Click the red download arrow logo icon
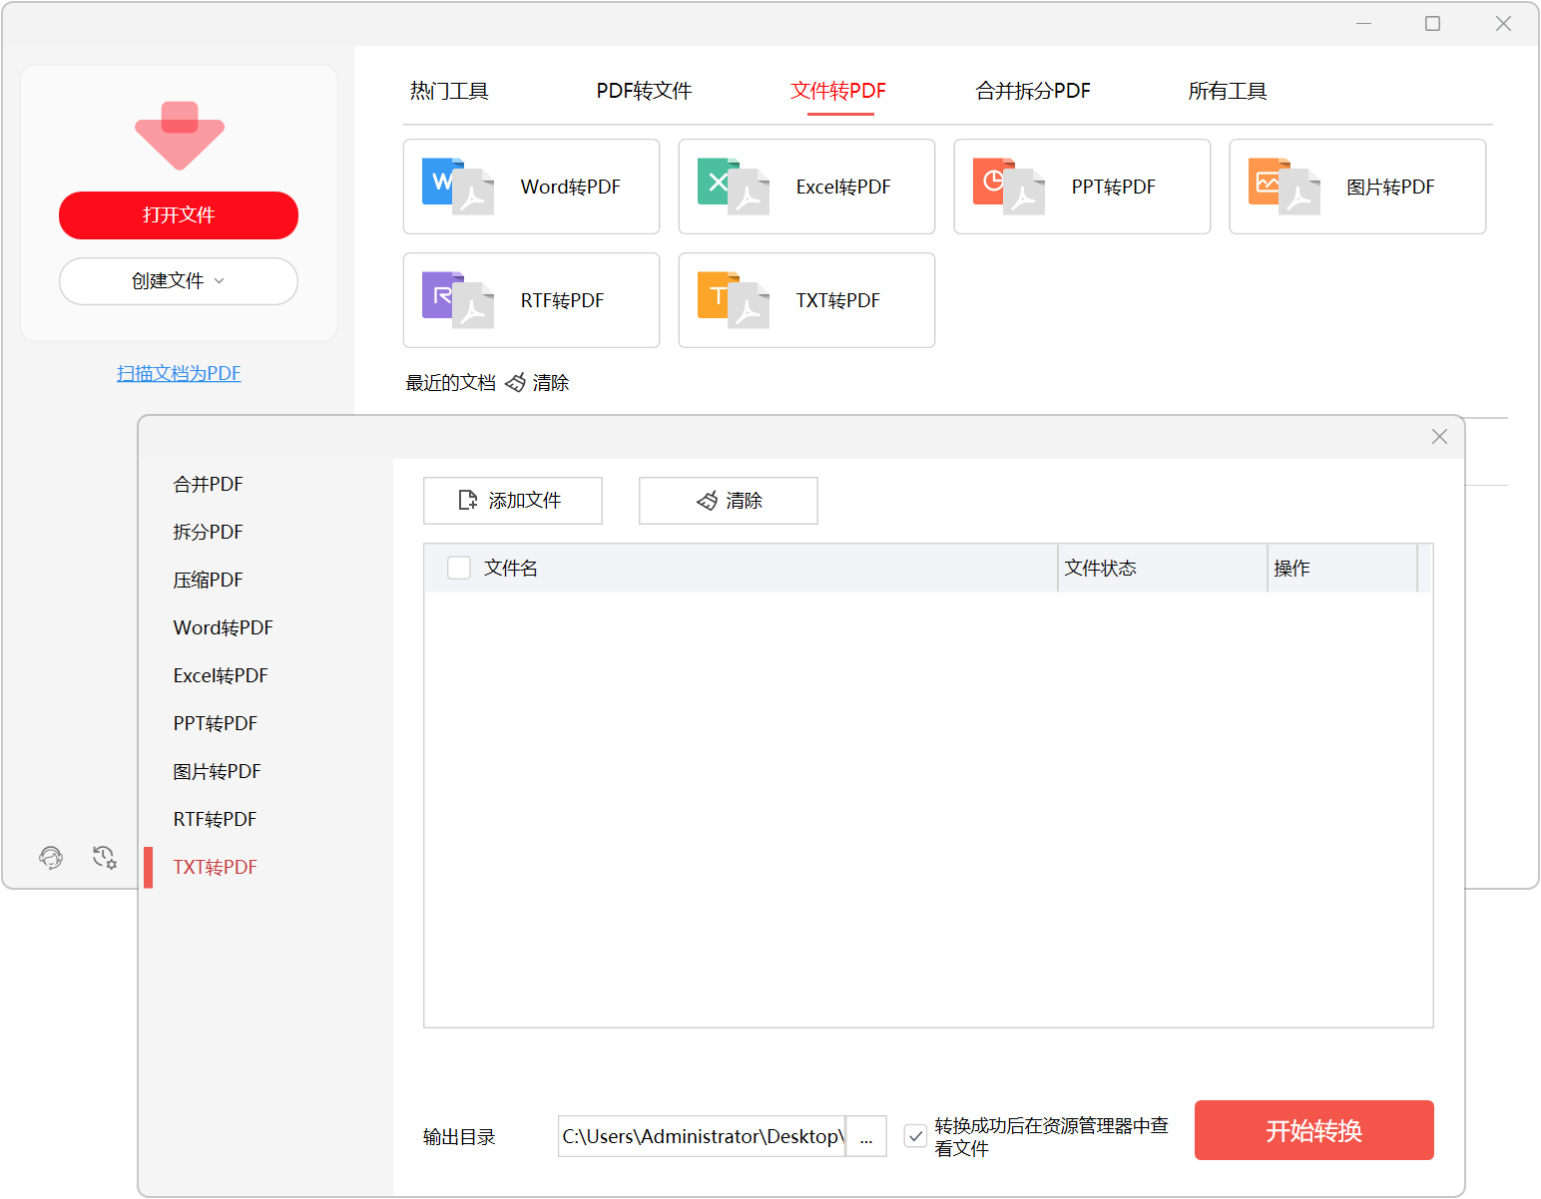 click(180, 135)
